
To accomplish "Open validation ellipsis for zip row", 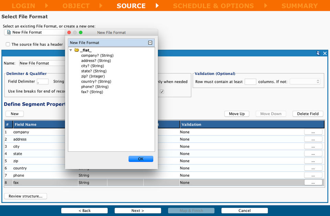I will click(313, 161).
